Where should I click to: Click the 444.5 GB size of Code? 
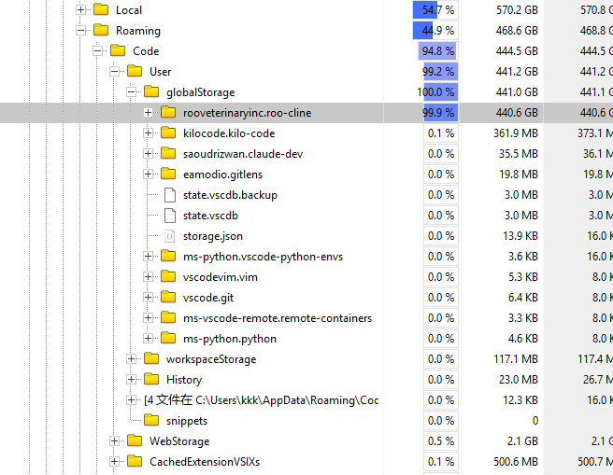(x=517, y=51)
